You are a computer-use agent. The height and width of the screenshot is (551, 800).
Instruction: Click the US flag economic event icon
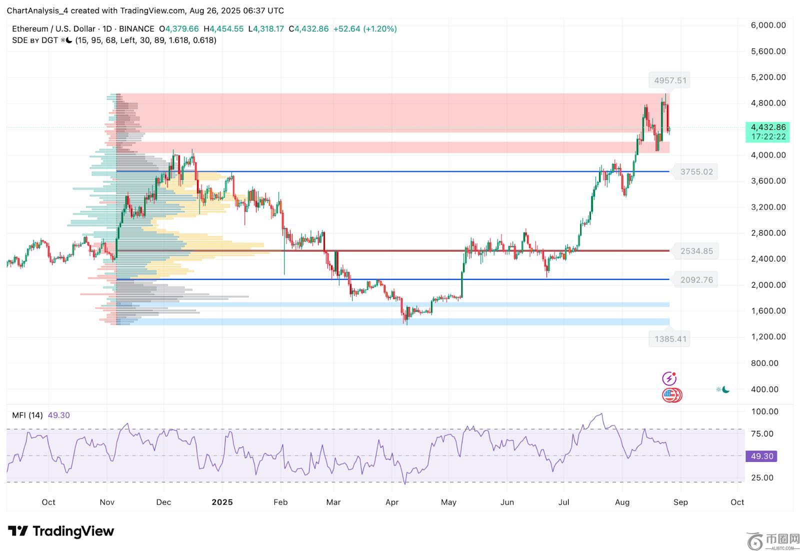pos(670,395)
